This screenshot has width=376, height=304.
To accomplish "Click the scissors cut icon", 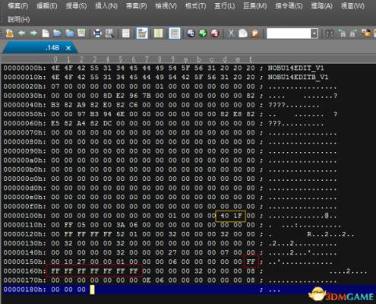I will tap(231, 33).
